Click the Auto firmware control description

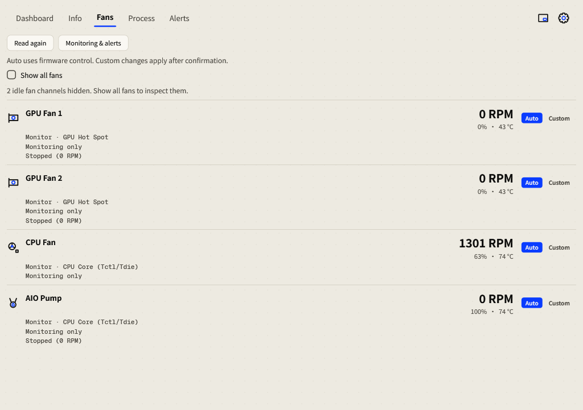coord(117,60)
